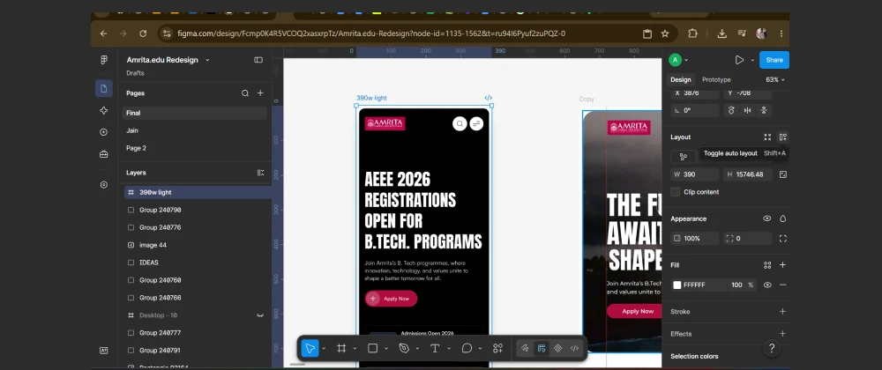Open the Jain page
This screenshot has width=882, height=370.
click(x=195, y=130)
